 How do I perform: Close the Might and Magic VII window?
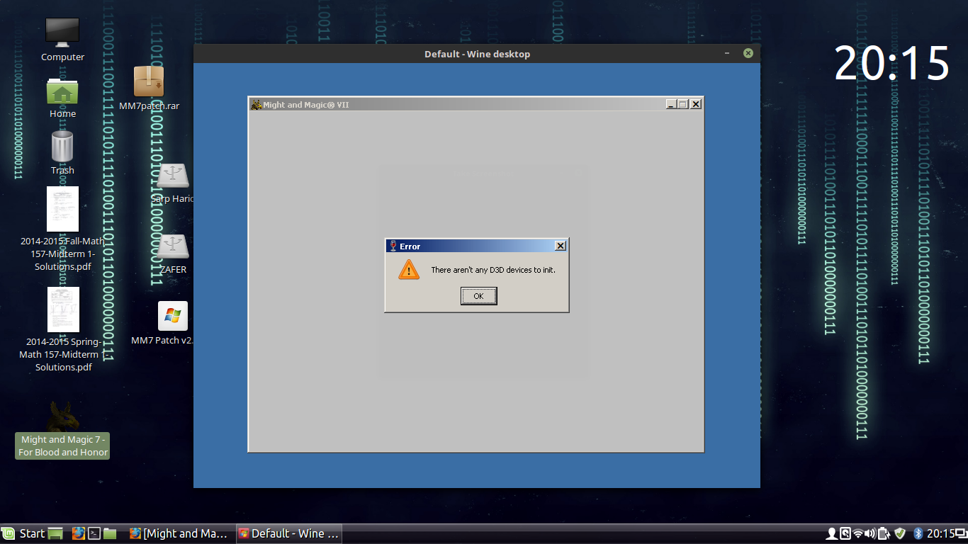696,104
